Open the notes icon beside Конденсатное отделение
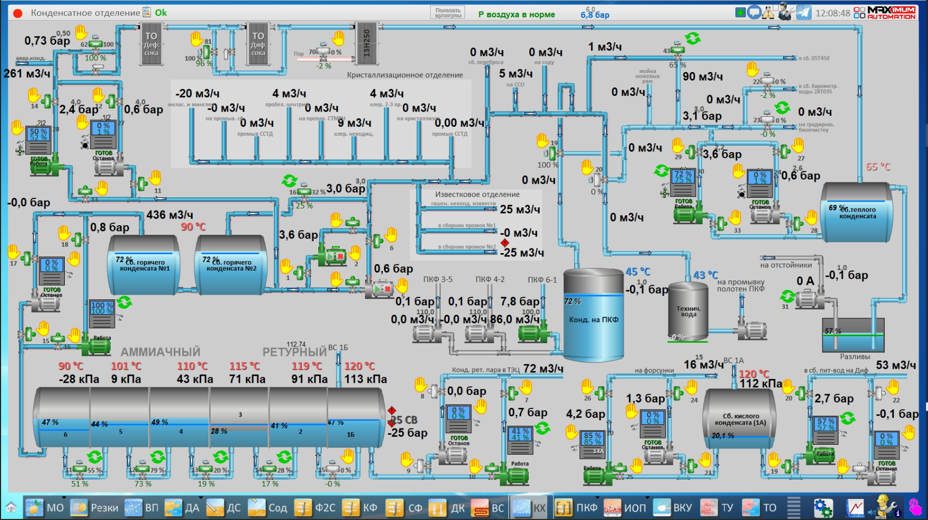This screenshot has height=520, width=928. [x=147, y=13]
